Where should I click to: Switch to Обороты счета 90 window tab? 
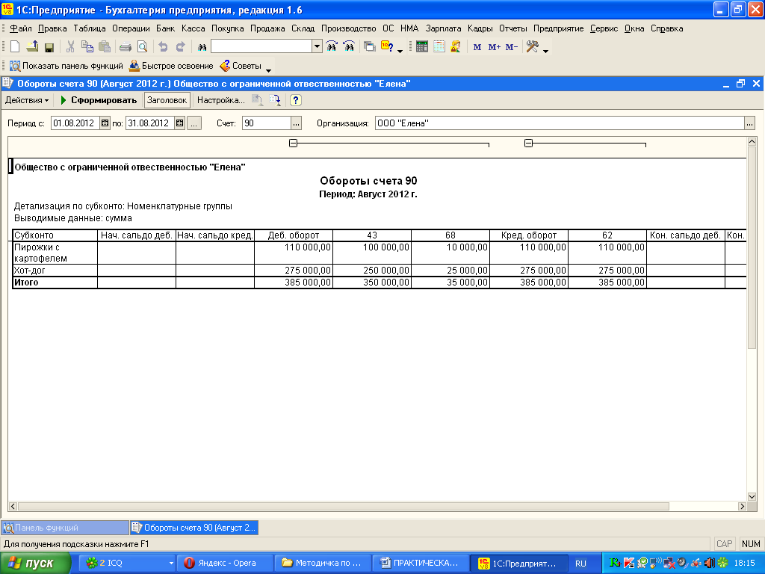point(194,528)
